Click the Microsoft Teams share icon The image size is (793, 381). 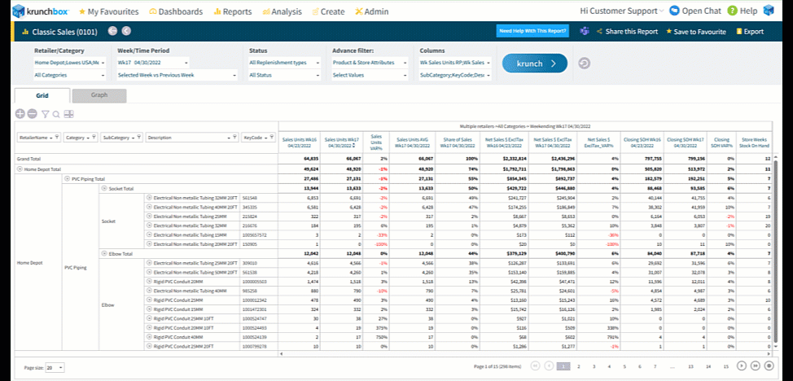pos(584,31)
